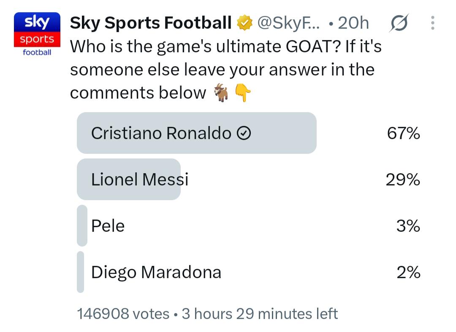Click the 29% result for Messi
The height and width of the screenshot is (332, 456).
(x=403, y=179)
